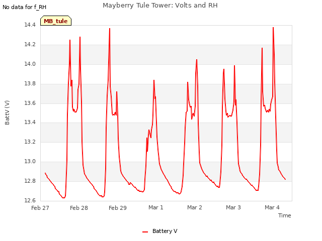Click the Feb 27 axis label

pos(40,208)
